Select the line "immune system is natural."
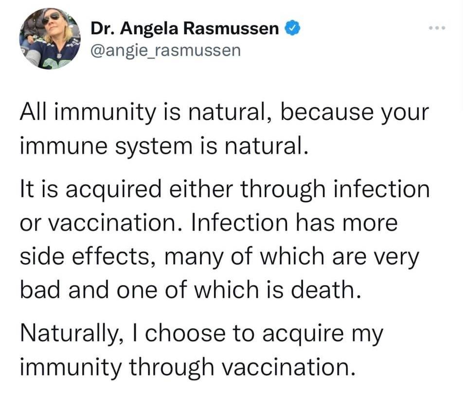 point(164,145)
